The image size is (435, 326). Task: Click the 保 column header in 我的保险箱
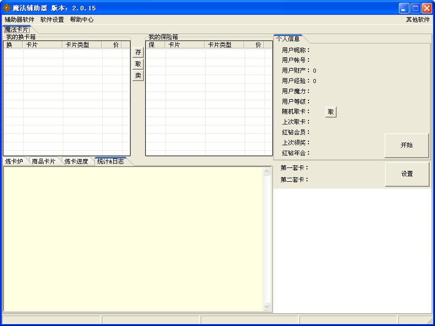tap(155, 45)
